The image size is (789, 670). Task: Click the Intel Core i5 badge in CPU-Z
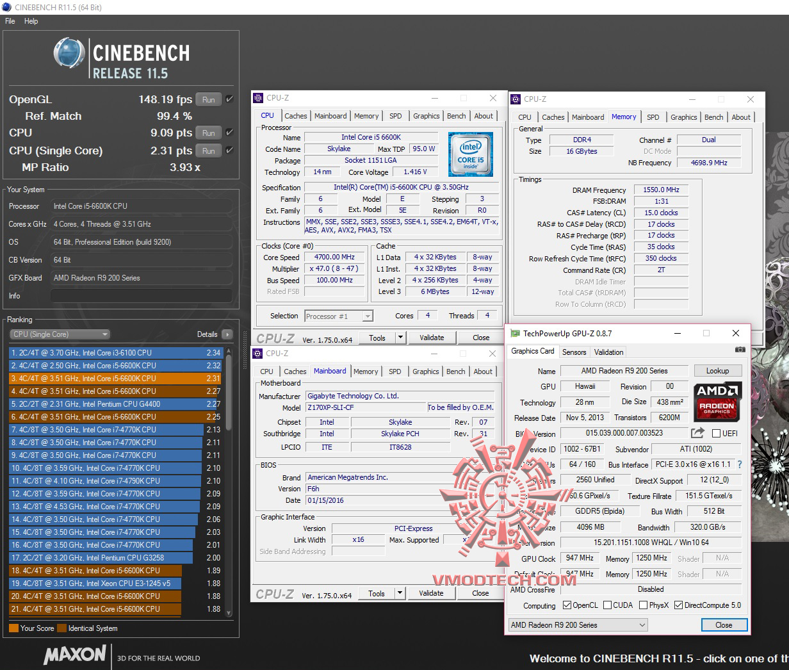coord(471,154)
